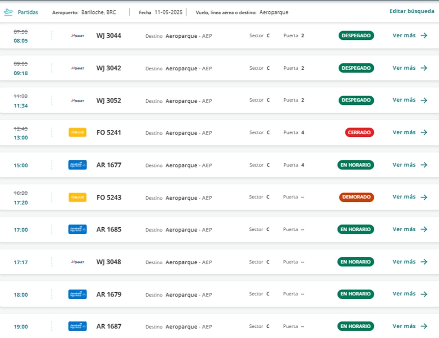
Task: Click Aerolíneas Argentinas logo for AR 1677
Action: (77, 165)
